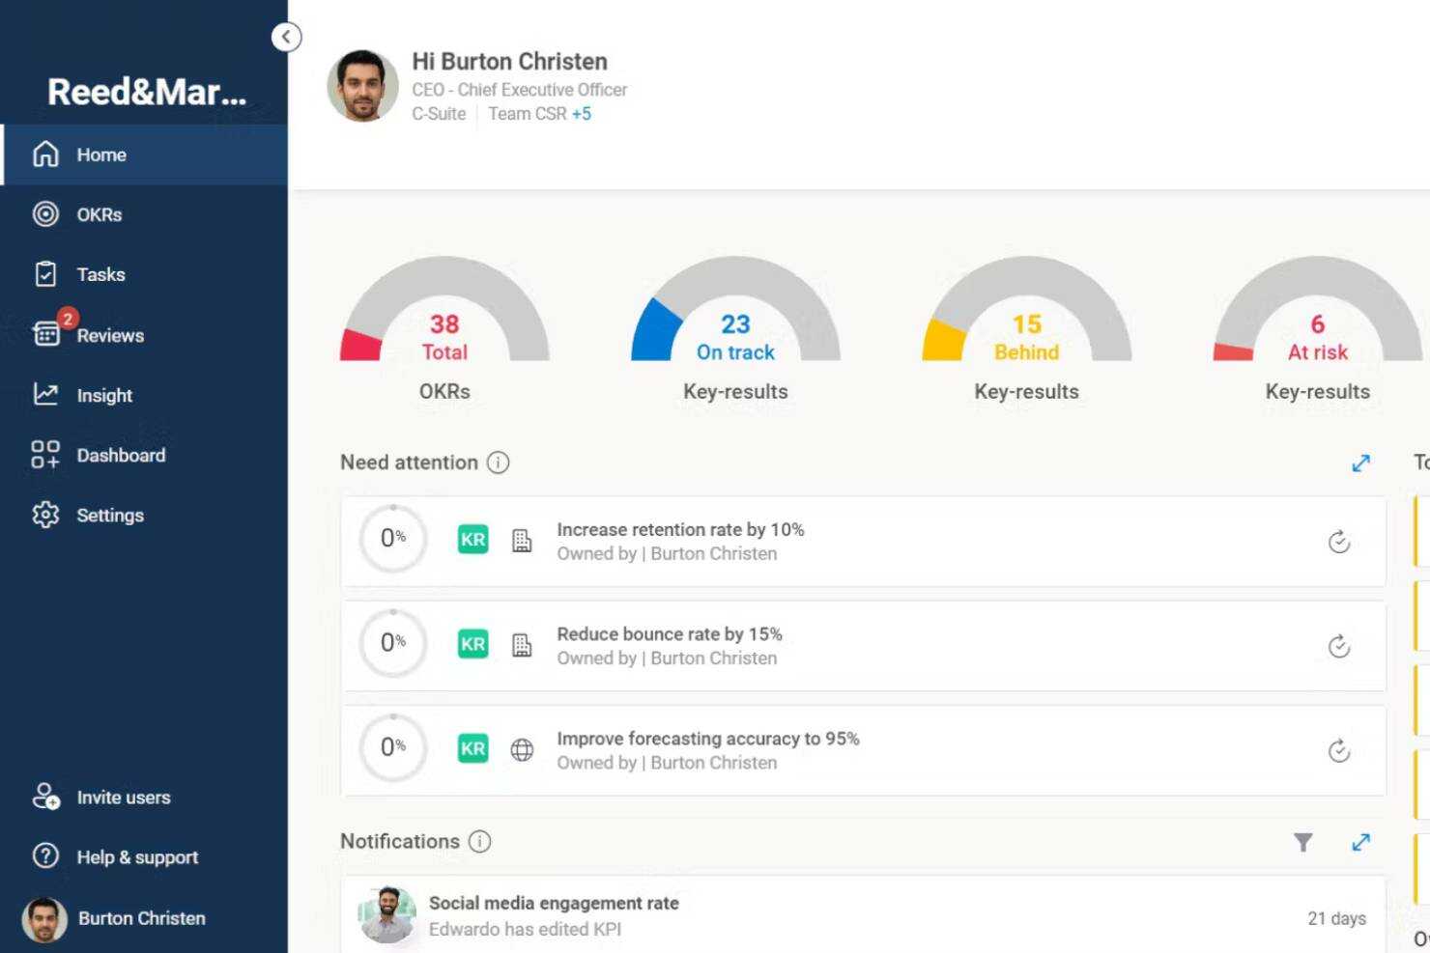The image size is (1430, 953).
Task: Click the Invite users icon
Action: coord(45,798)
